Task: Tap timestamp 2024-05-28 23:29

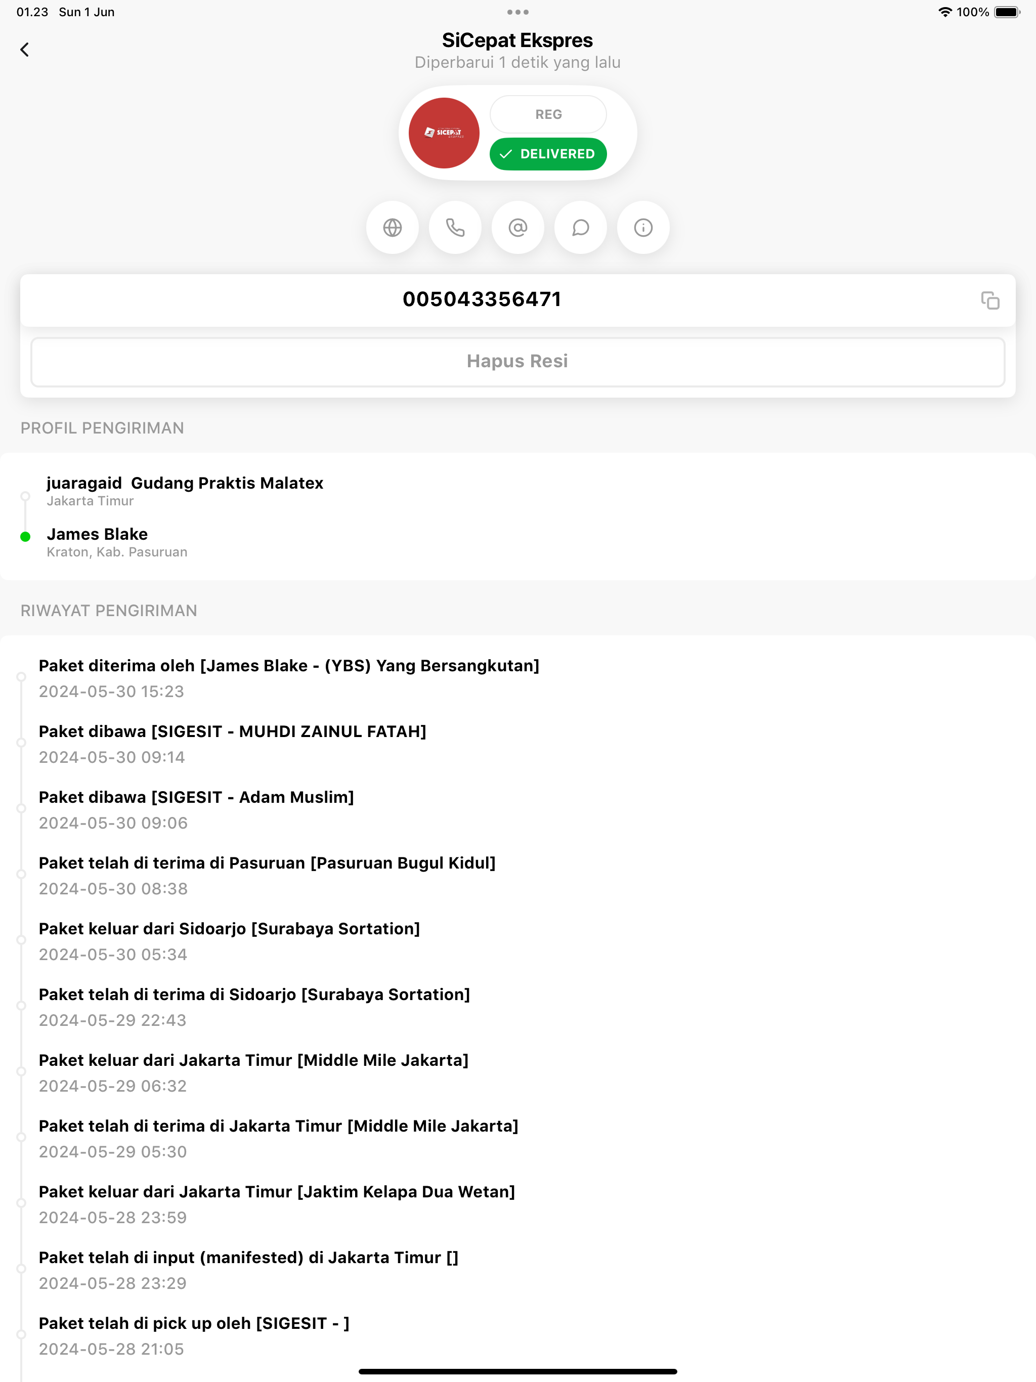Action: click(x=112, y=1283)
